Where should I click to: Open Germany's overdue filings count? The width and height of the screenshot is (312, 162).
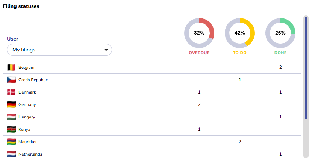[x=199, y=104]
